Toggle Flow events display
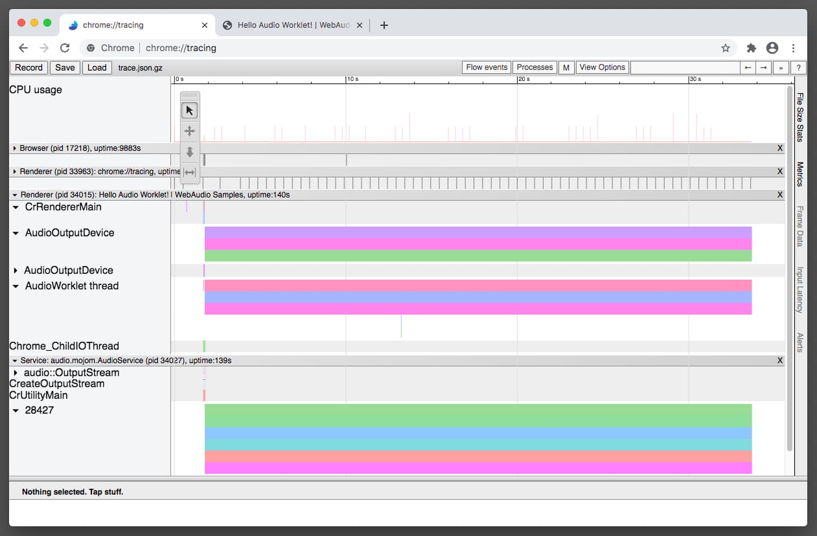Image resolution: width=817 pixels, height=536 pixels. pyautogui.click(x=486, y=67)
